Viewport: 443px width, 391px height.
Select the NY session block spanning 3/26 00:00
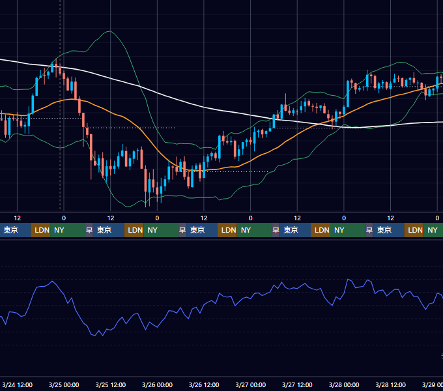[161, 230]
